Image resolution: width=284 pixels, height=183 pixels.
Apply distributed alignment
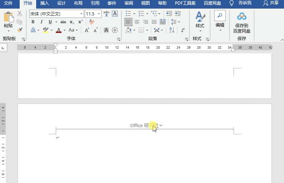[x=163, y=22]
